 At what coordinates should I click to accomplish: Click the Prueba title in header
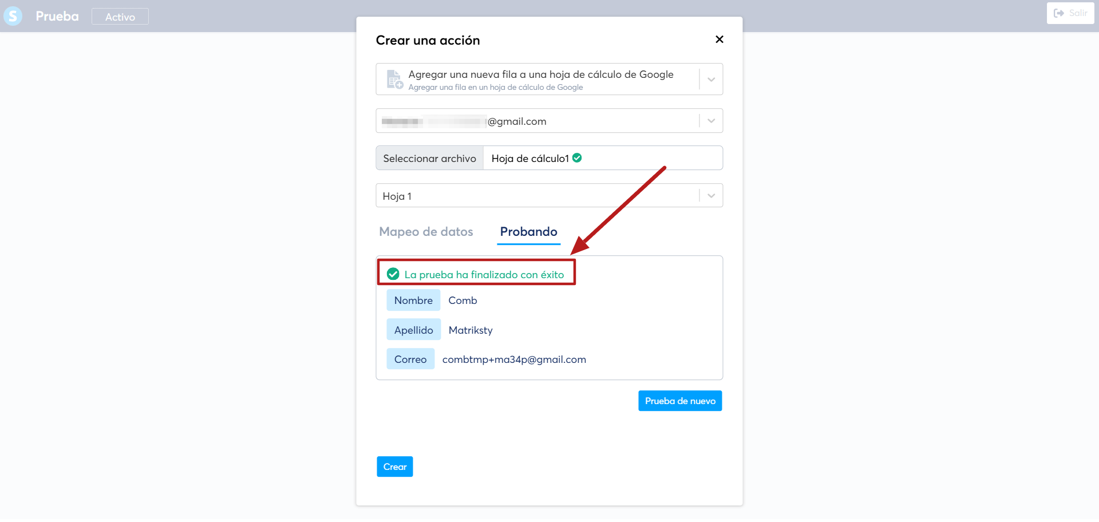57,16
